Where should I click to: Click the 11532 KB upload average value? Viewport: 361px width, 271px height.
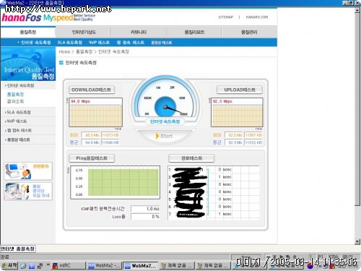click(x=253, y=142)
